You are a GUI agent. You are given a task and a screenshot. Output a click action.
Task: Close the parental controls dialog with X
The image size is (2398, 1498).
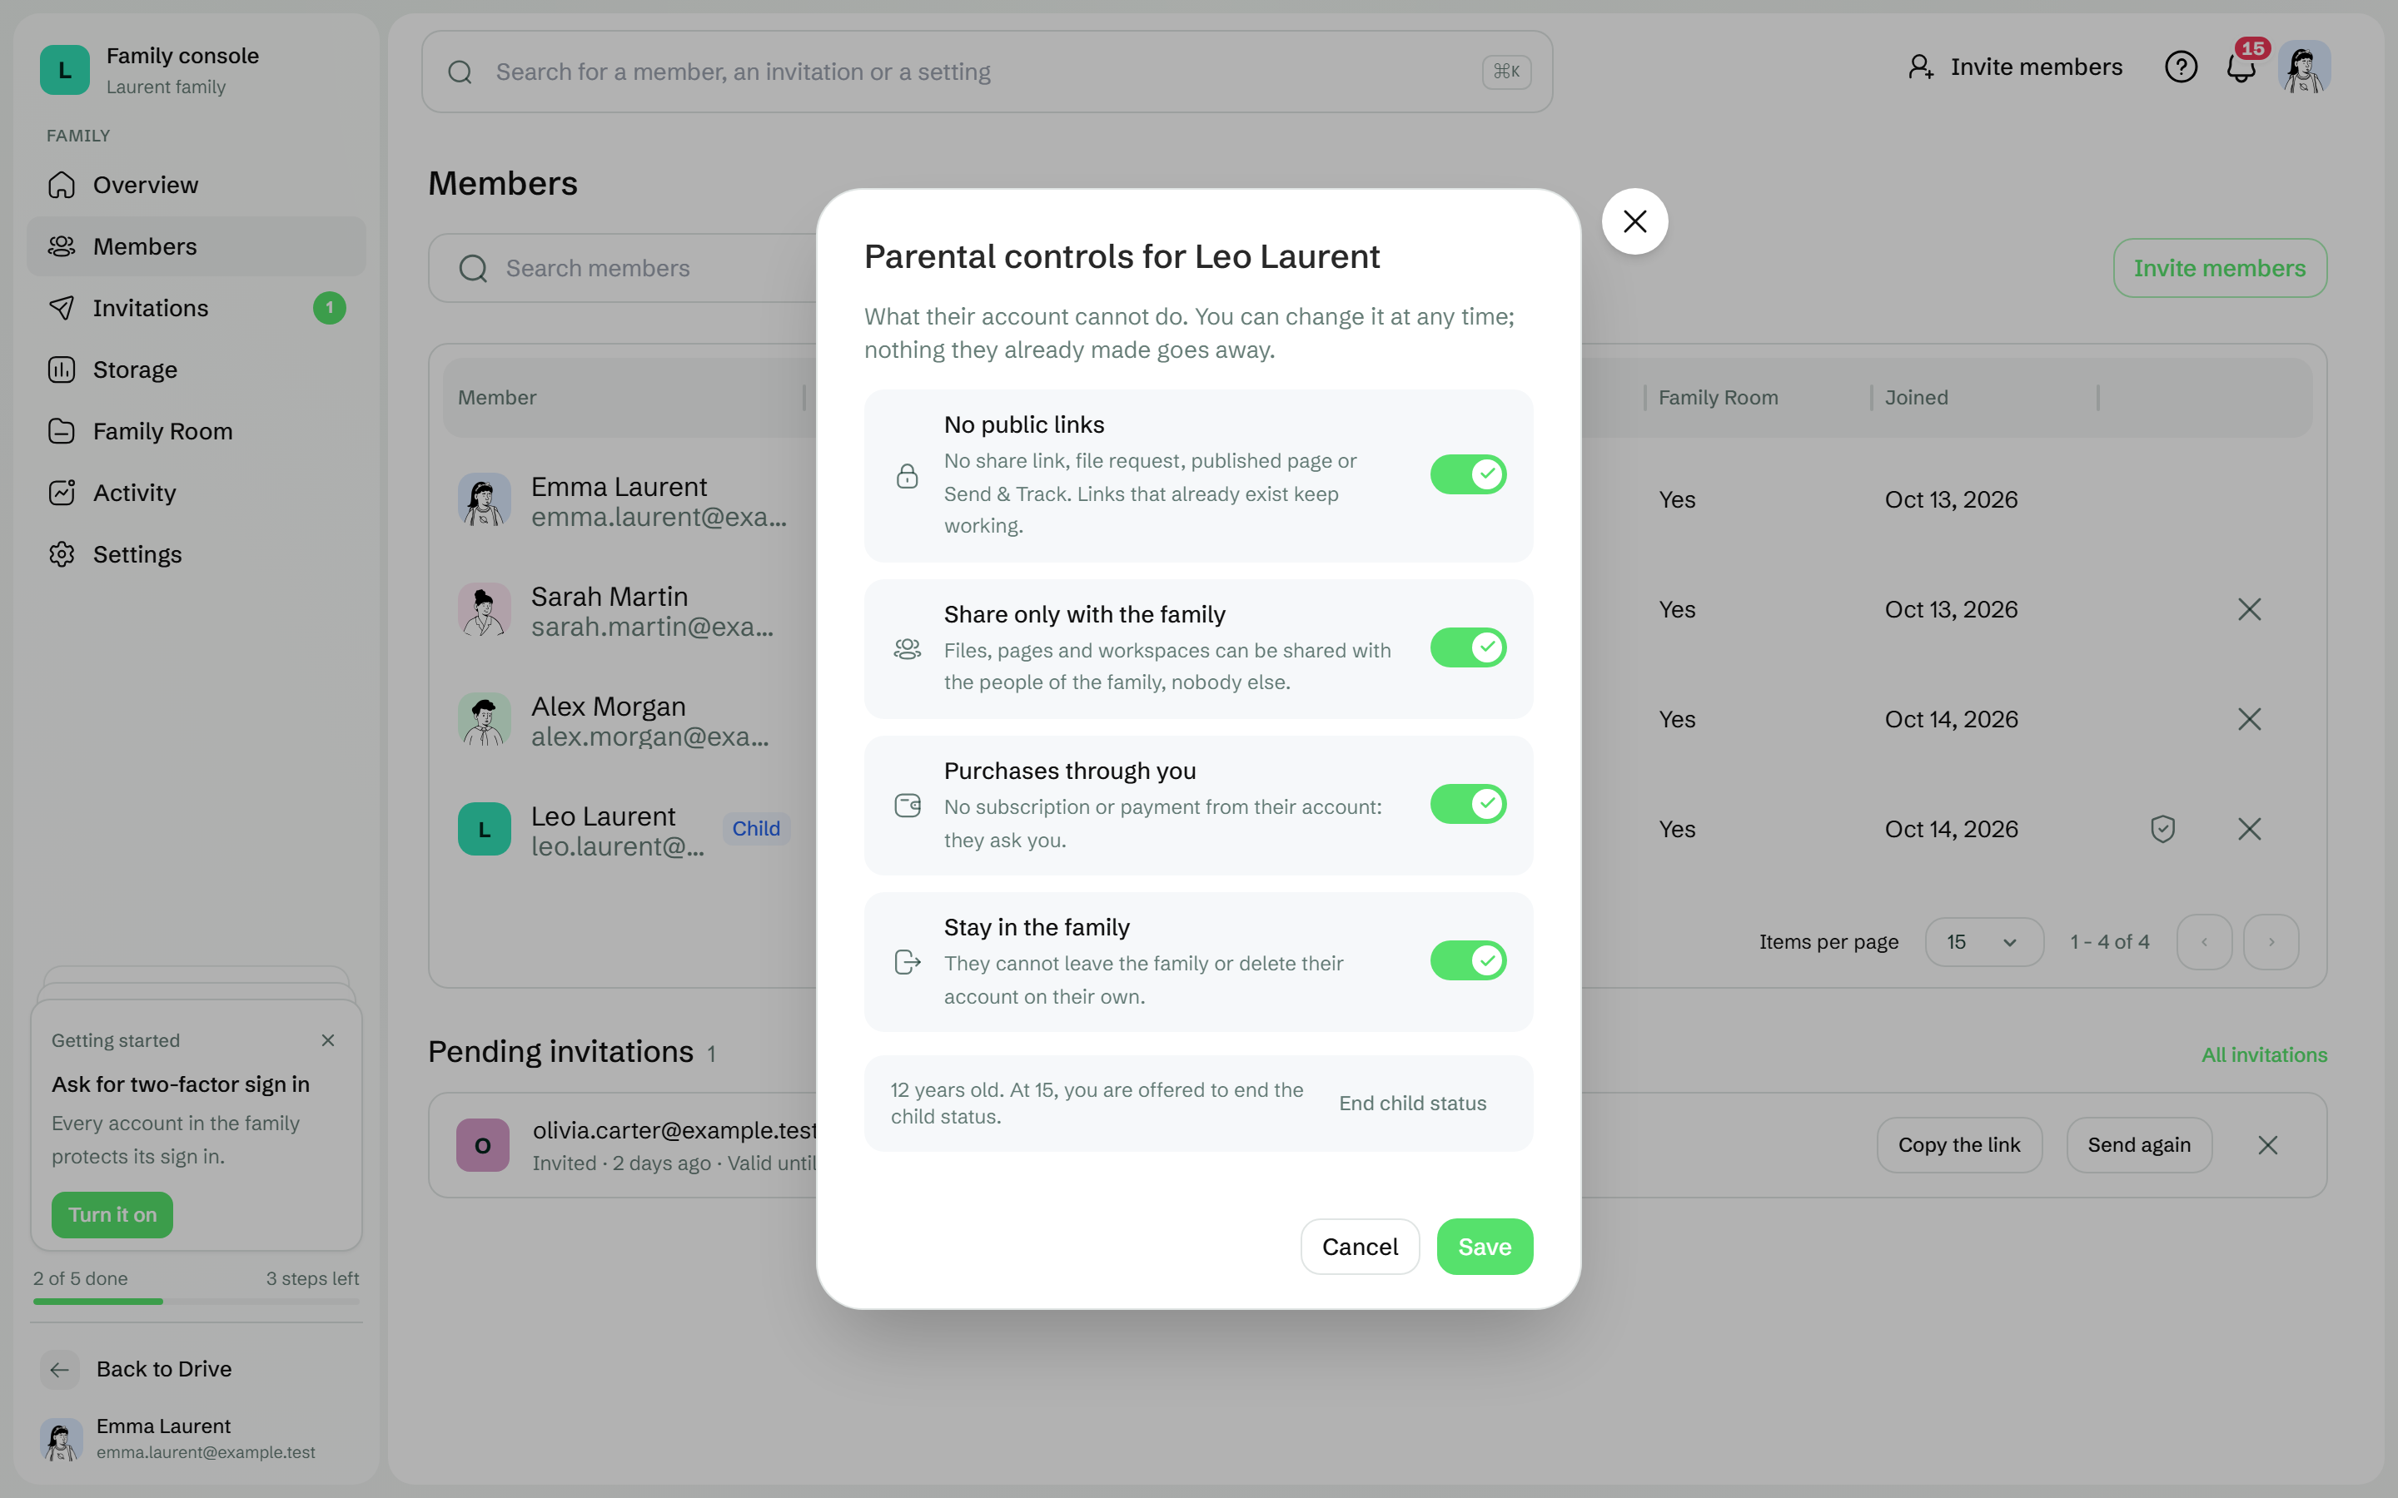point(1635,221)
